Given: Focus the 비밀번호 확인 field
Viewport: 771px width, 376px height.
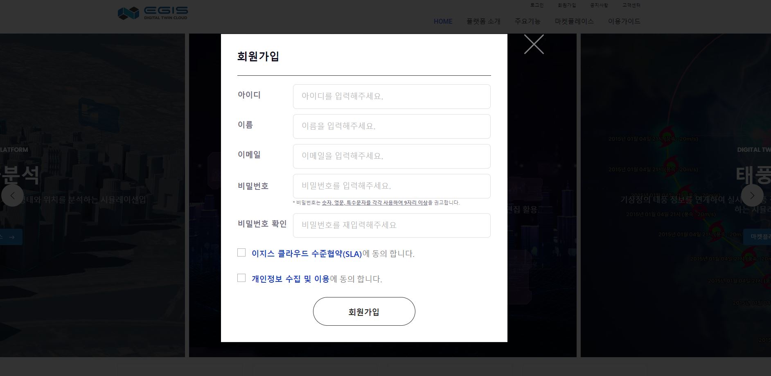Looking at the screenshot, I should [392, 225].
